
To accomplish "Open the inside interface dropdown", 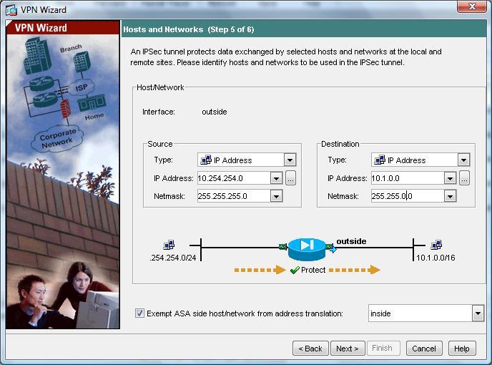I will [x=478, y=313].
